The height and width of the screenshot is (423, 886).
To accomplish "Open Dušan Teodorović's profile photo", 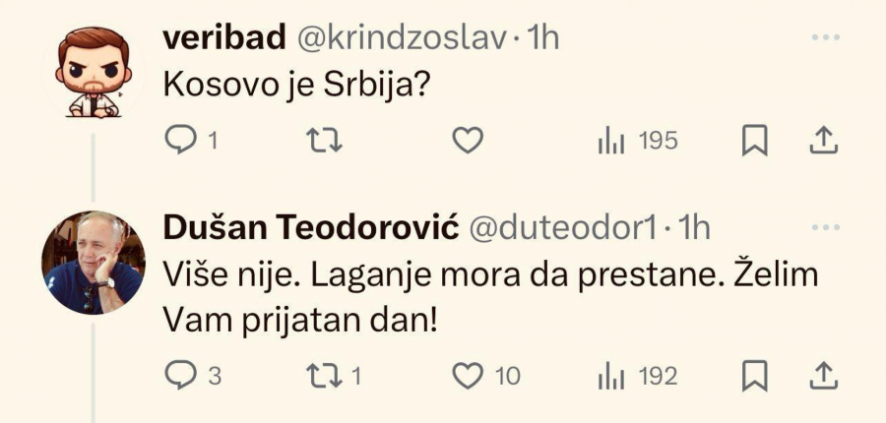I will [89, 262].
